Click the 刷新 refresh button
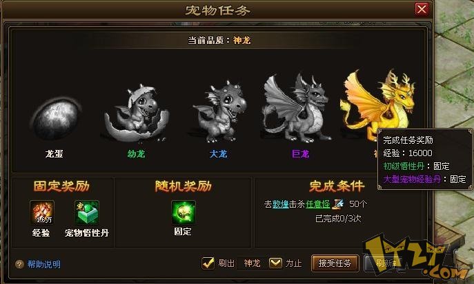Viewport: 474px width, 284px height. click(x=384, y=263)
